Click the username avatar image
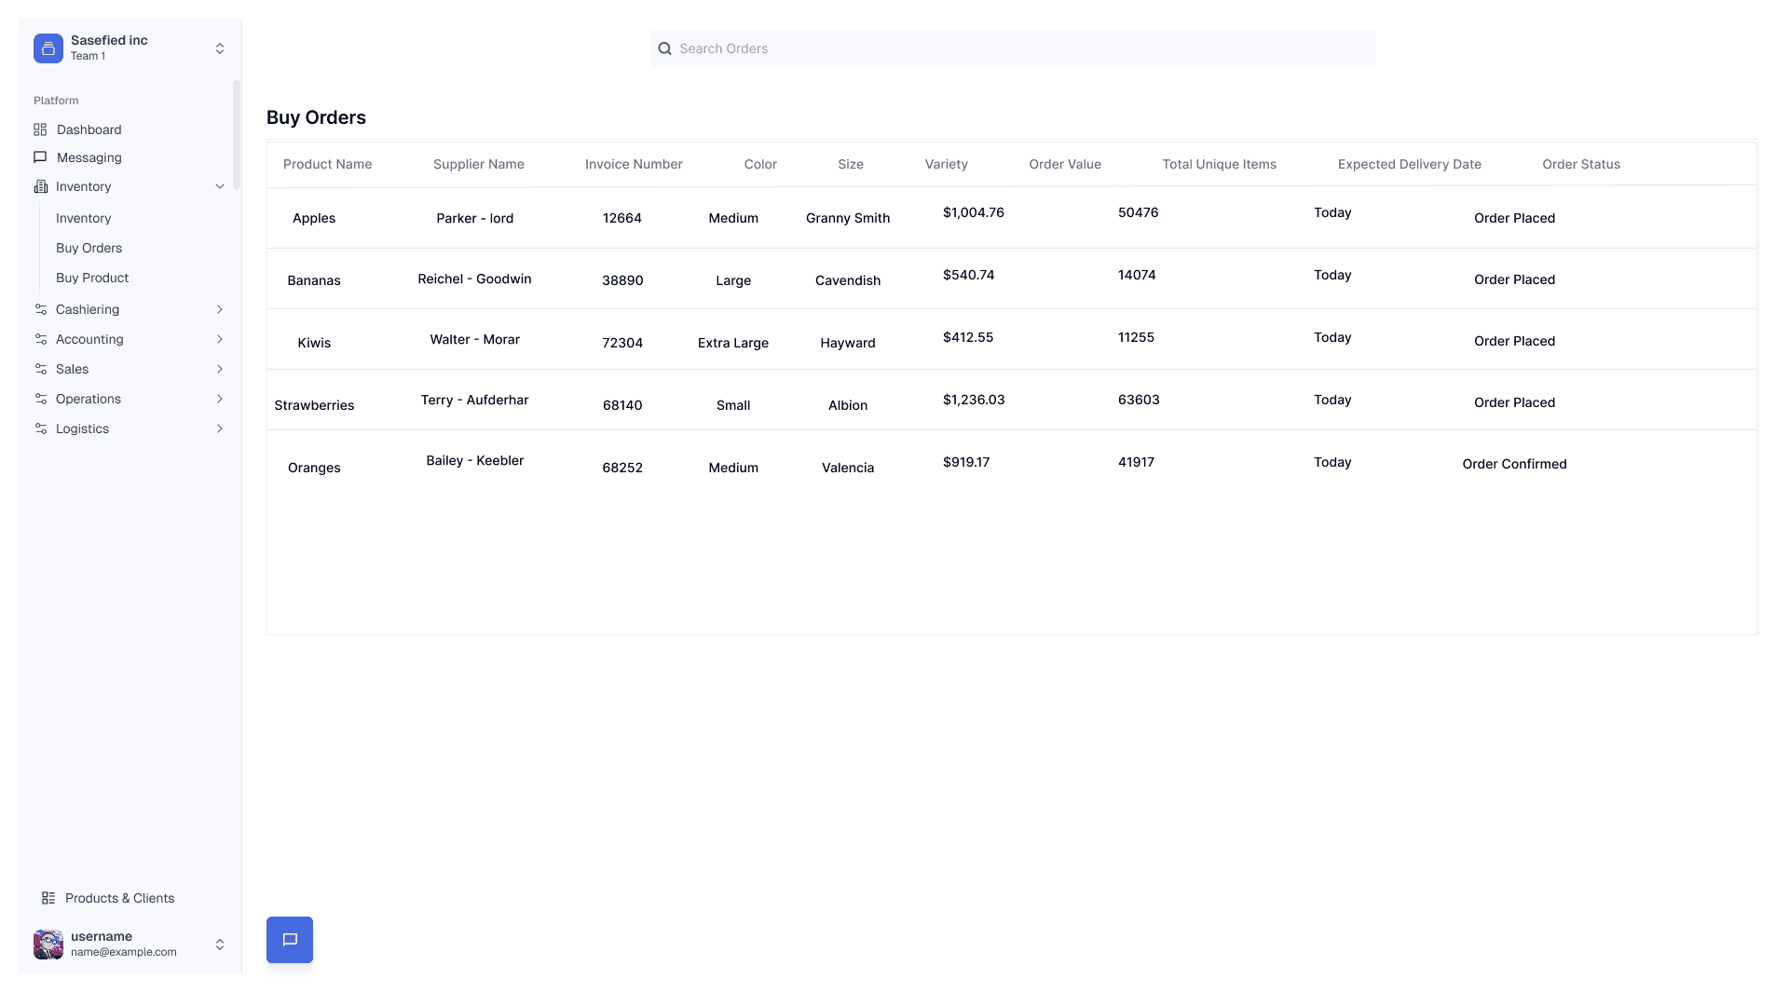The width and height of the screenshot is (1789, 1006). pyautogui.click(x=48, y=944)
